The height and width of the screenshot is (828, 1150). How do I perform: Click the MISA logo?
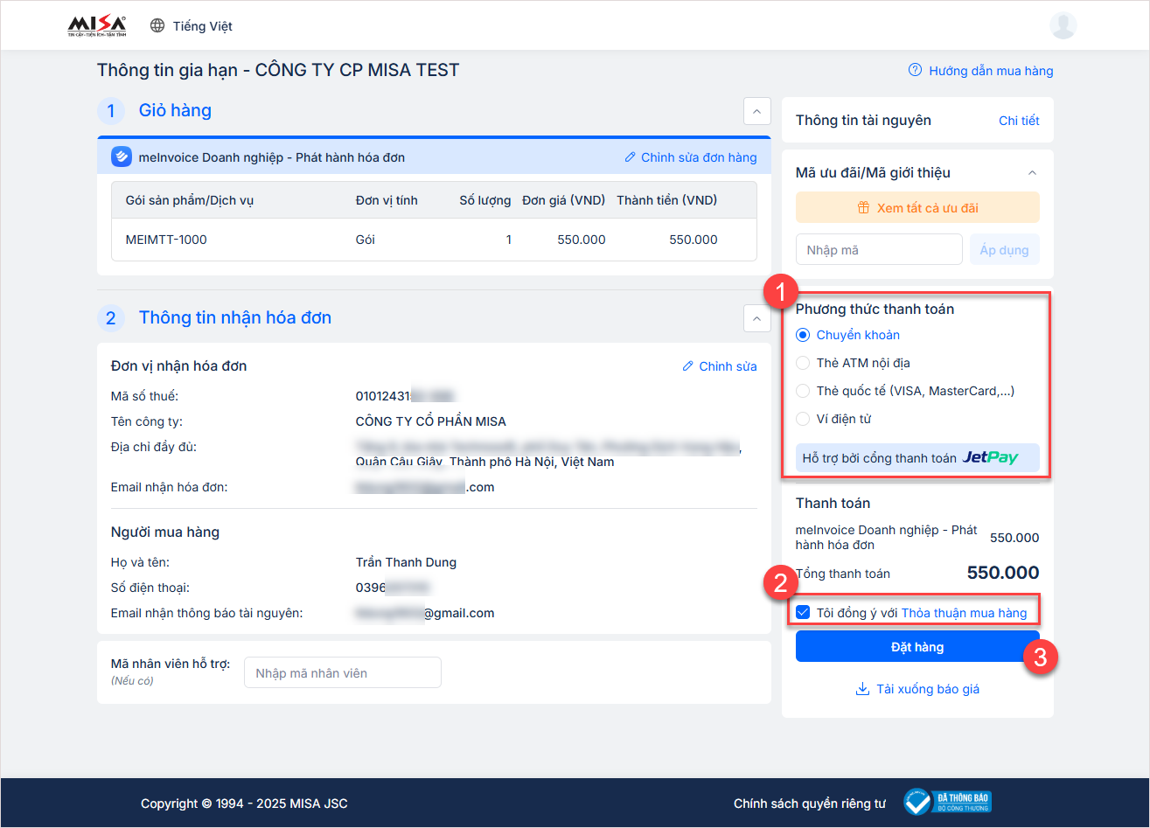[x=97, y=26]
